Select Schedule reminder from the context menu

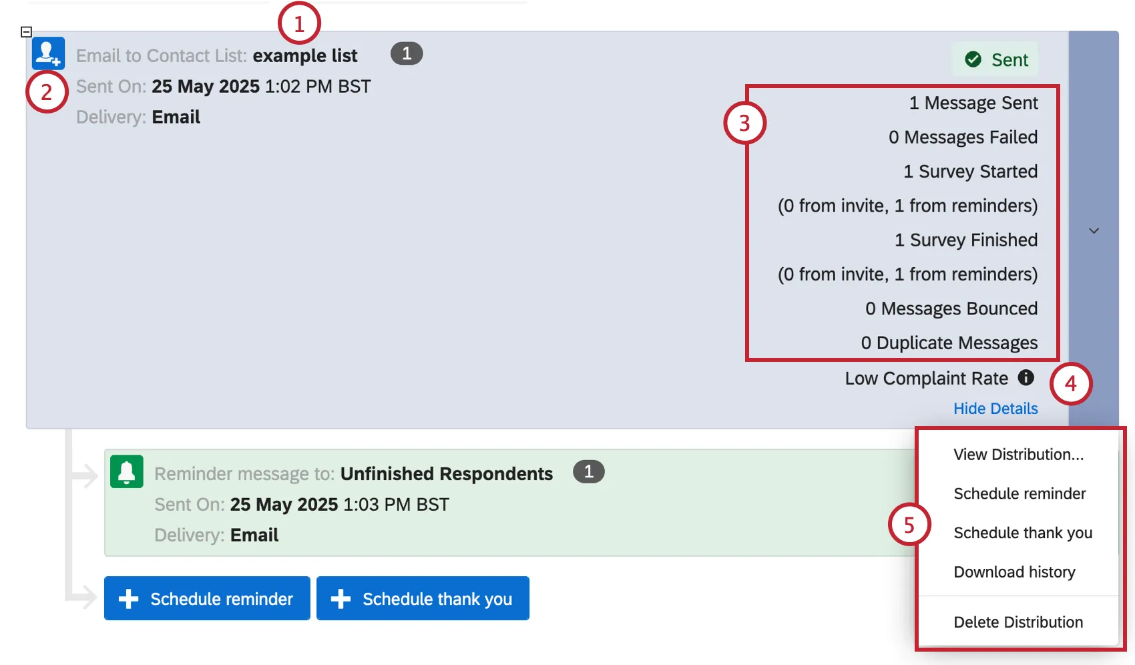click(1019, 493)
